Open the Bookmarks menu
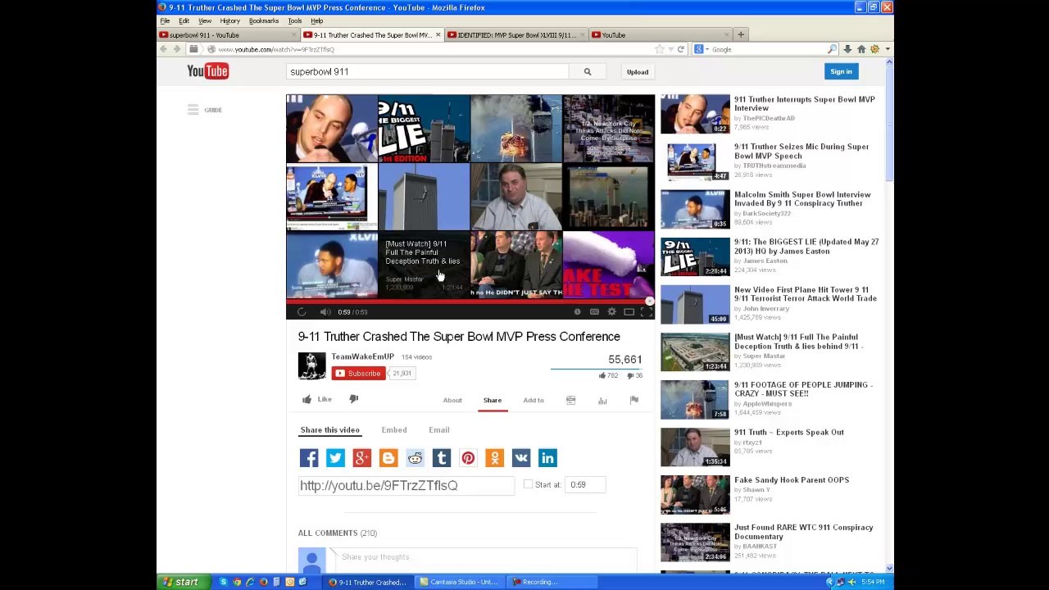Viewport: 1049px width, 590px height. pos(263,20)
